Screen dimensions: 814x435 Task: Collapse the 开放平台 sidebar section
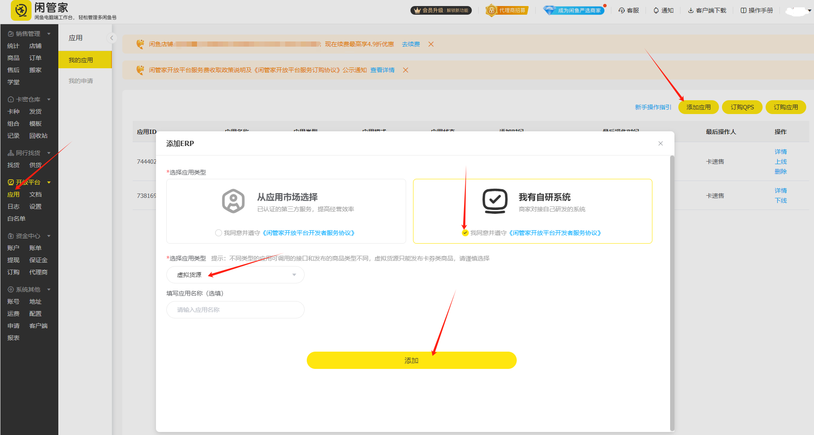pos(48,182)
